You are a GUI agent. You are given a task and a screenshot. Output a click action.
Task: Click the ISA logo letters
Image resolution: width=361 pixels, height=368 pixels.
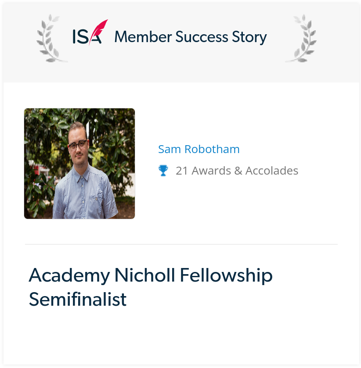tap(87, 36)
